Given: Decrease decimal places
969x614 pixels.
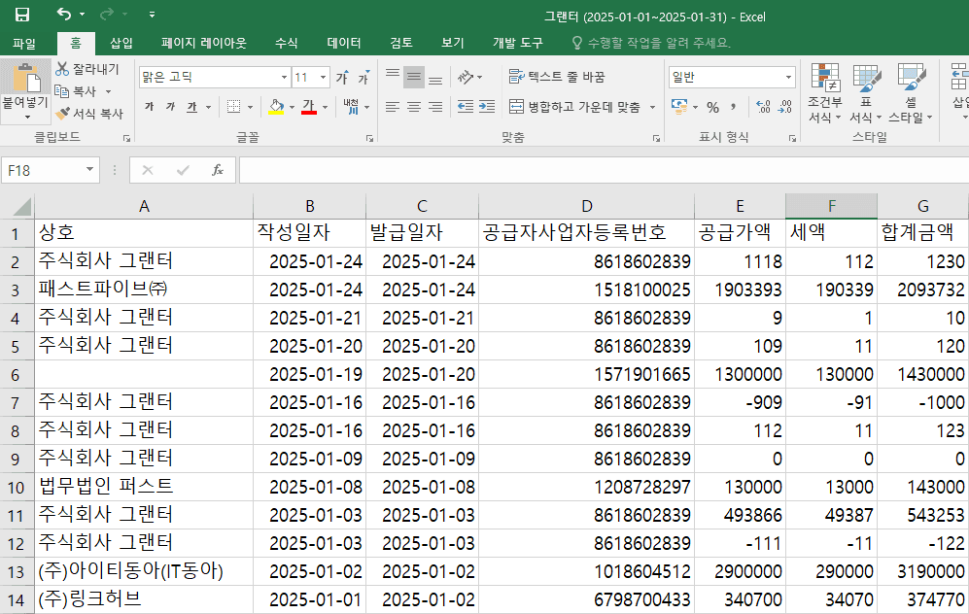Looking at the screenshot, I should coord(785,107).
